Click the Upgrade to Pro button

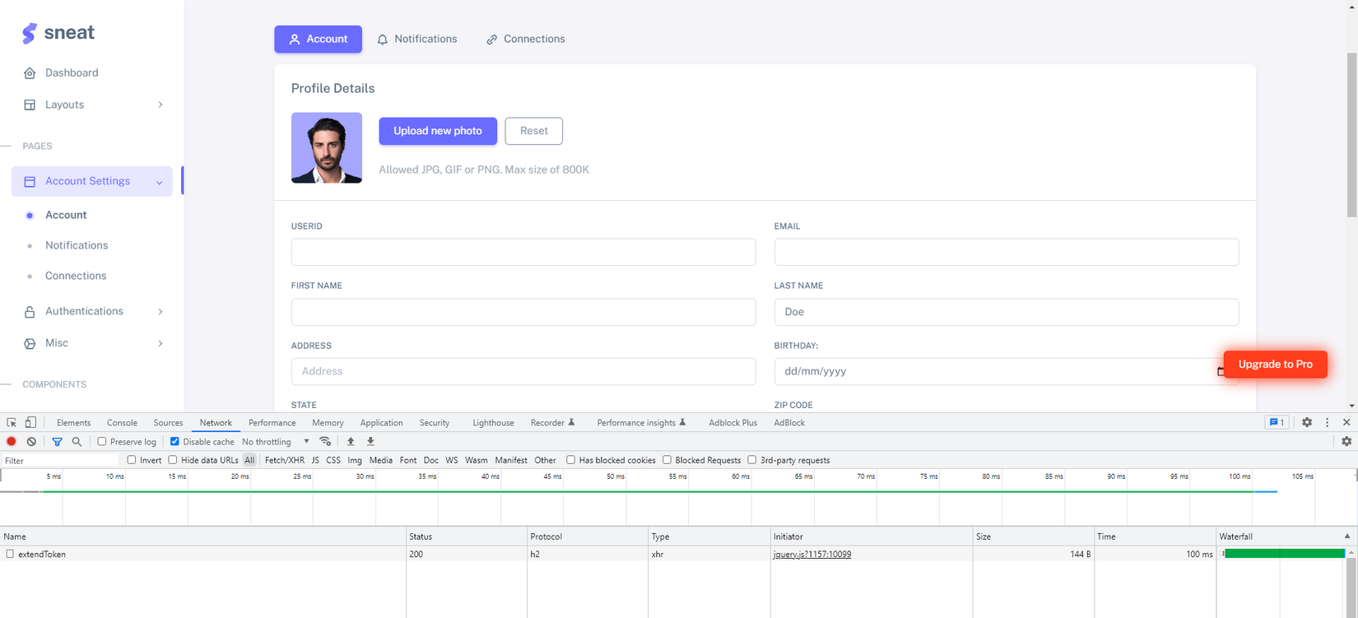tap(1275, 365)
